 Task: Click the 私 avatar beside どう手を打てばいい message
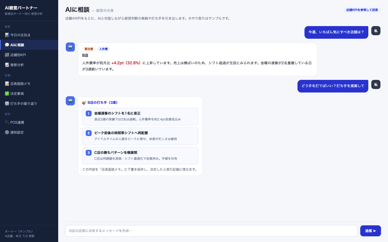coord(376,84)
